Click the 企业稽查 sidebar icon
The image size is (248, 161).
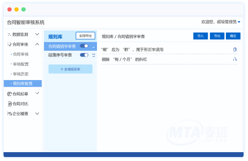click(9, 114)
